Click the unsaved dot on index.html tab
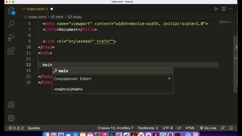This screenshot has height=136, width=242. click(52, 9)
